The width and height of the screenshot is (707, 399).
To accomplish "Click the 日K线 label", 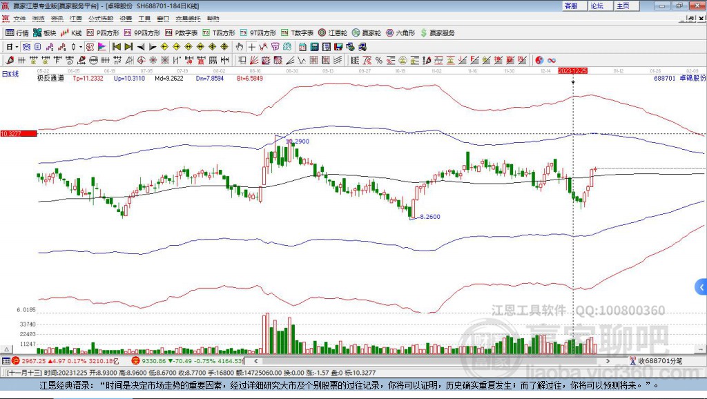I will (10, 74).
